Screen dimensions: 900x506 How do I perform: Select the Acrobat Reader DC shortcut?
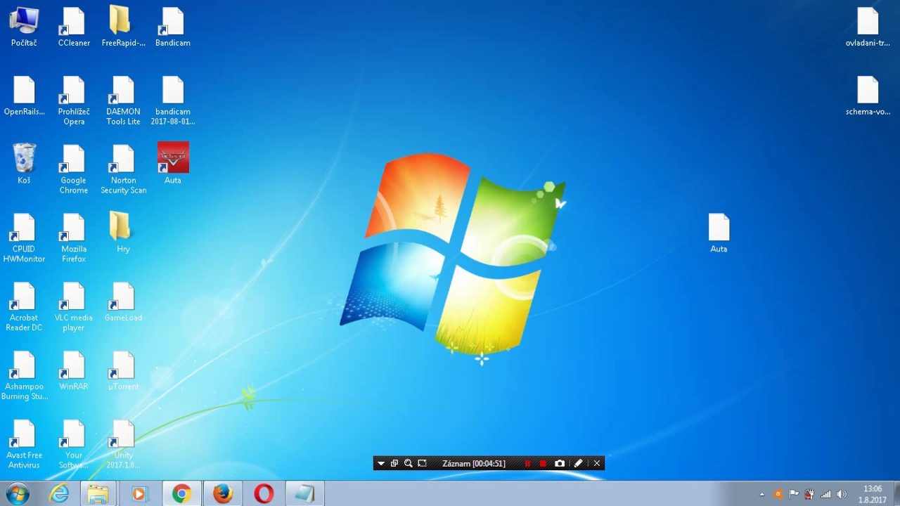click(24, 307)
